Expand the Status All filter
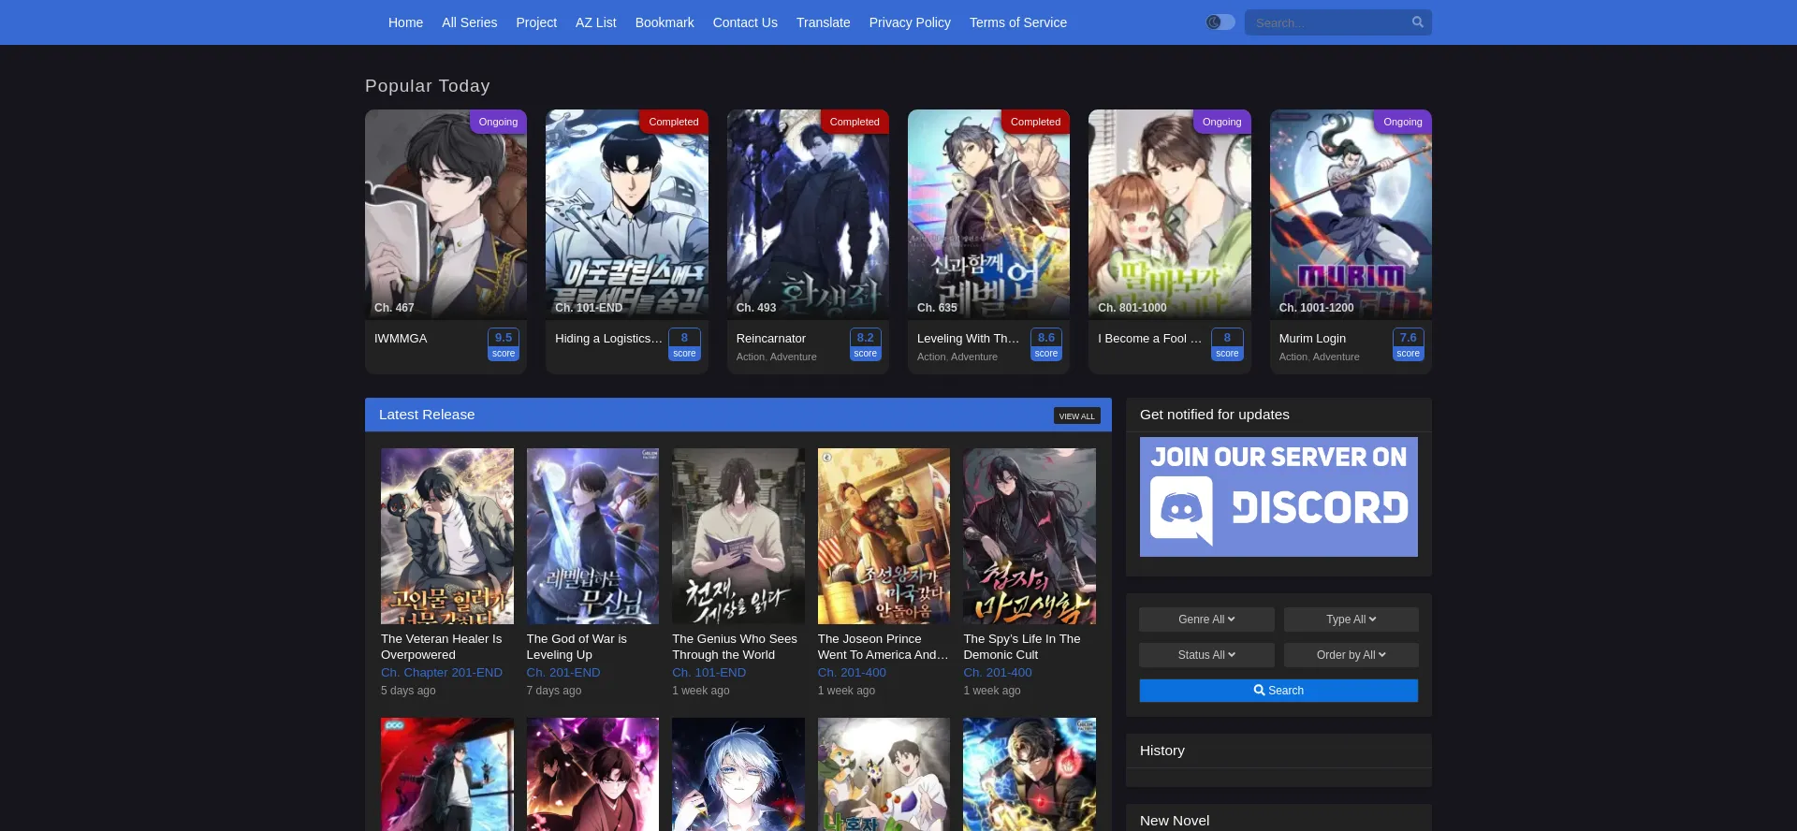The height and width of the screenshot is (831, 1797). 1205,655
